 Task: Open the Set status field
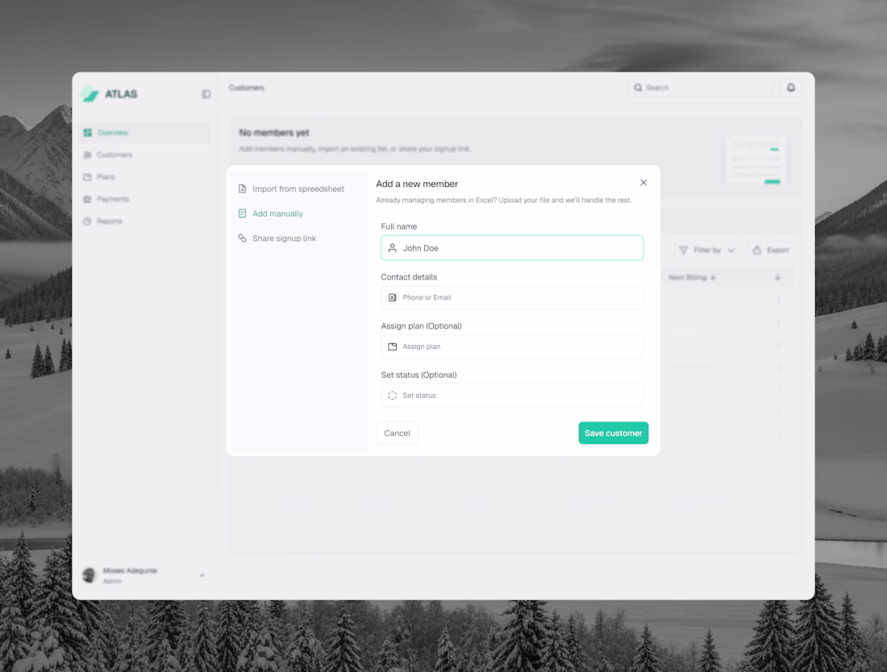[512, 396]
